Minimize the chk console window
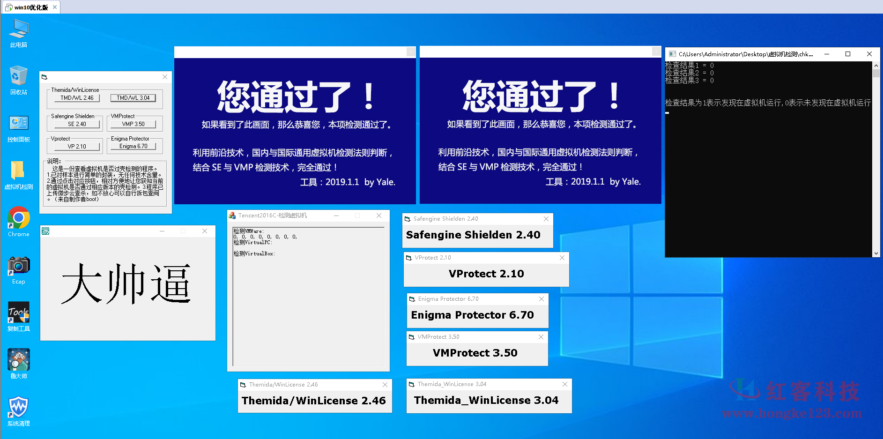 [827, 54]
